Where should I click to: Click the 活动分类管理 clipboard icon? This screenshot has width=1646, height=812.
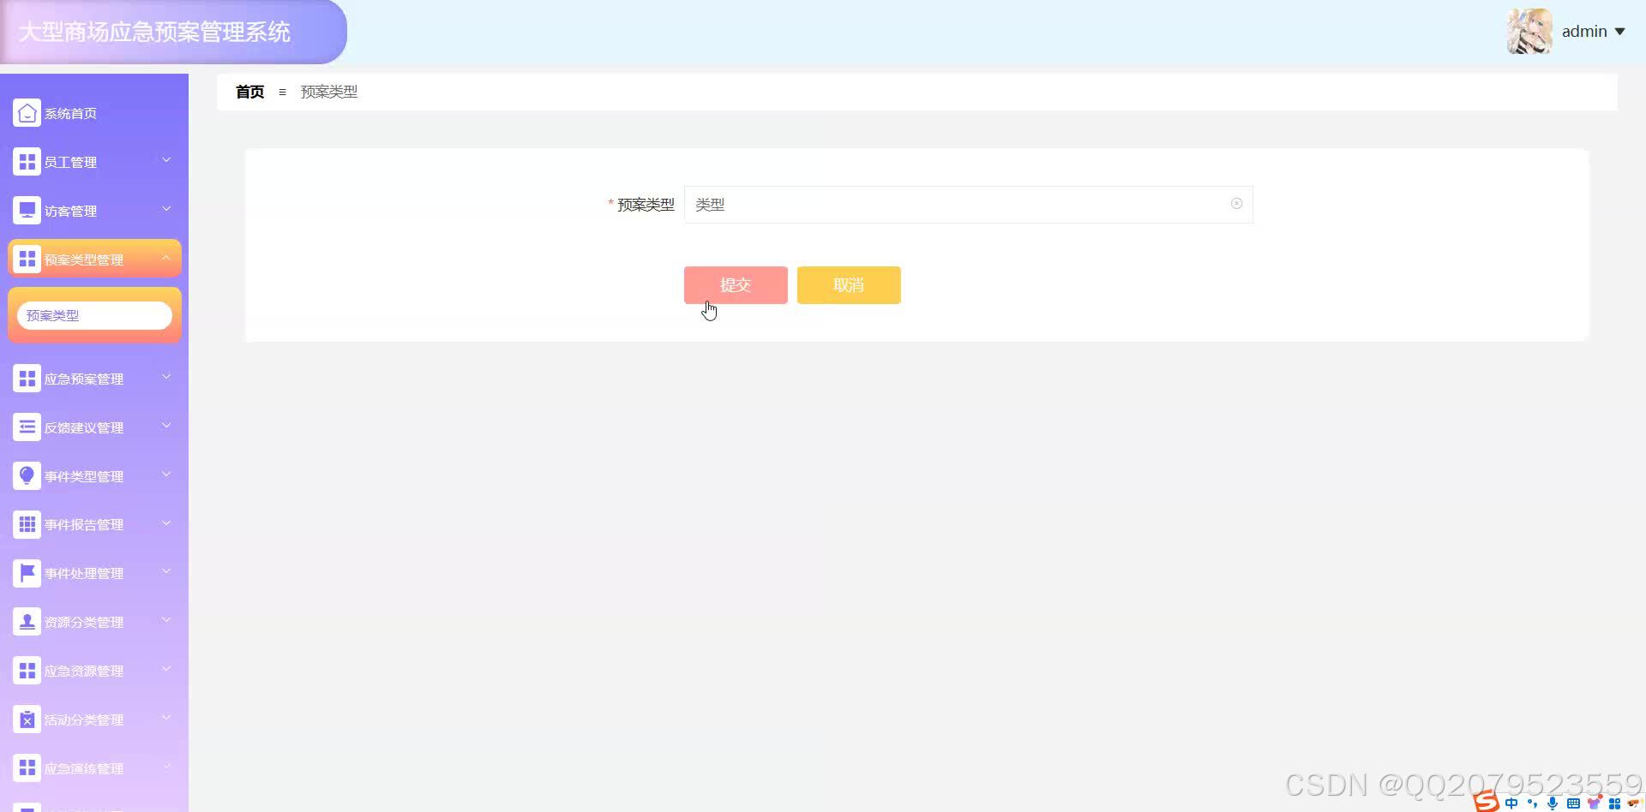tap(27, 719)
